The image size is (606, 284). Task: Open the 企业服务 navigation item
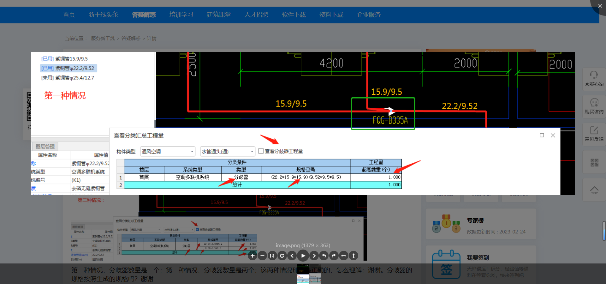pos(369,15)
